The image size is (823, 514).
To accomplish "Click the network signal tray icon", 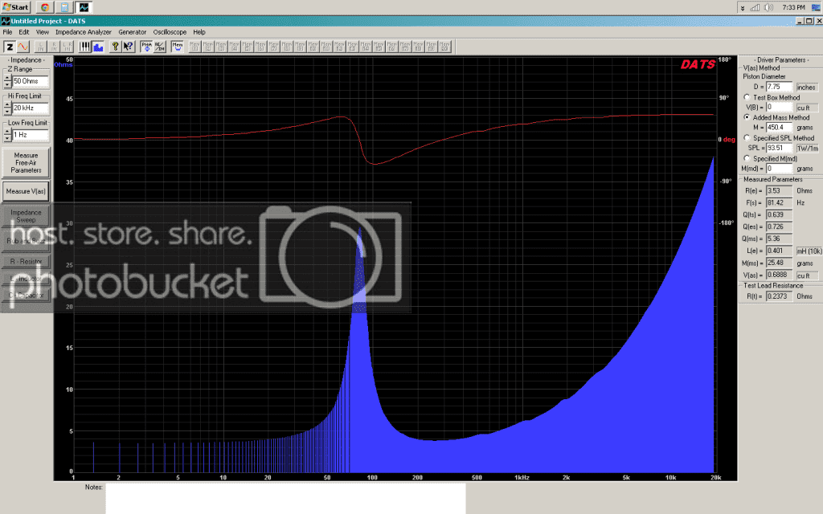I will 755,7.
